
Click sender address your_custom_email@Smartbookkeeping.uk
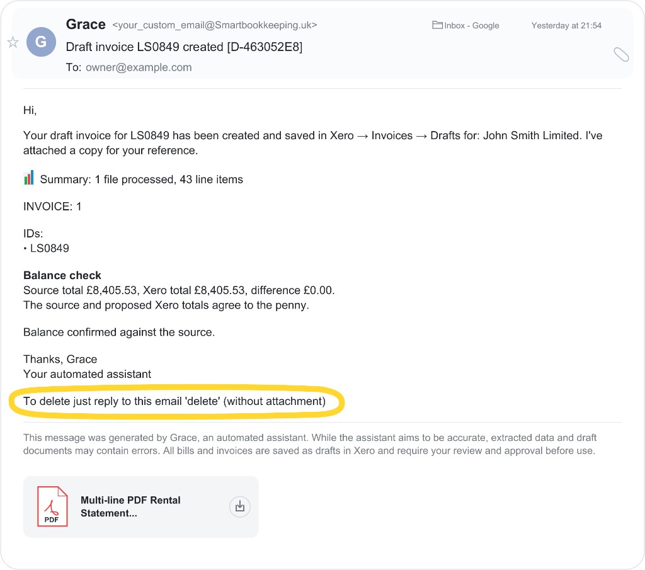point(215,25)
